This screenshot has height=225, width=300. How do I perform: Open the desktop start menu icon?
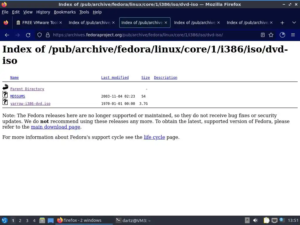point(5,220)
